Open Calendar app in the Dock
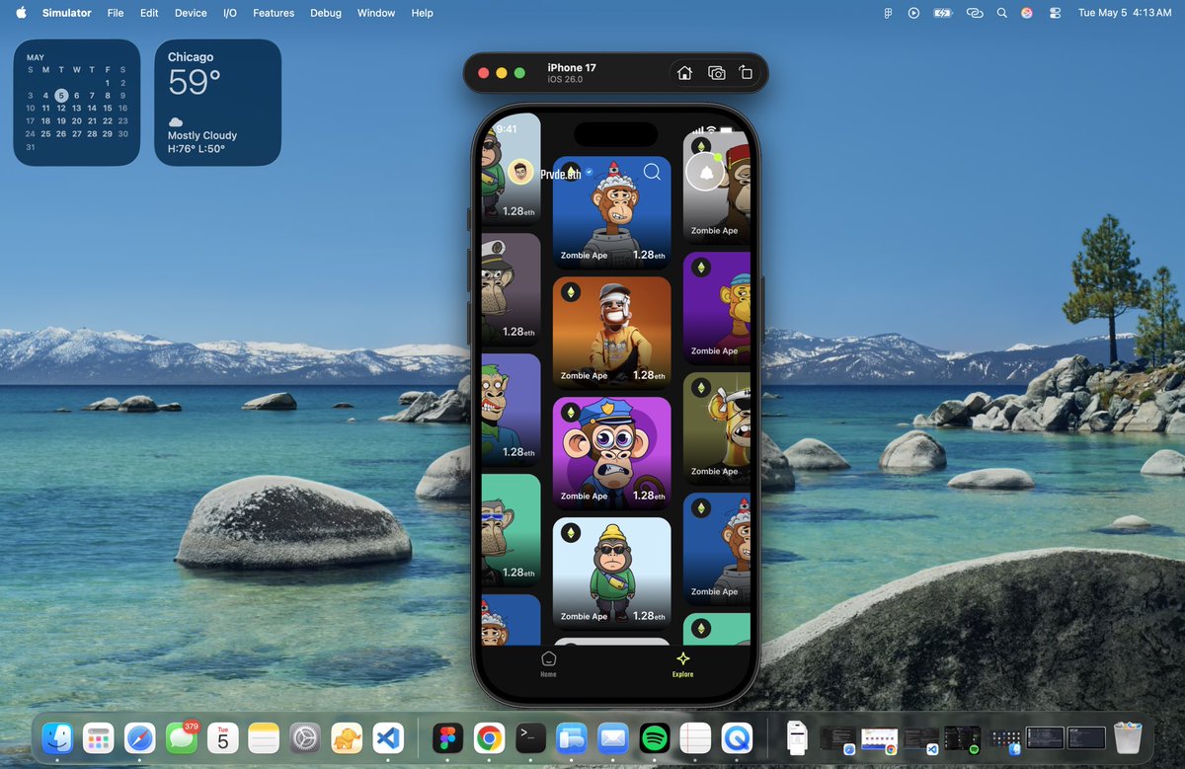This screenshot has height=769, width=1185. [x=223, y=737]
